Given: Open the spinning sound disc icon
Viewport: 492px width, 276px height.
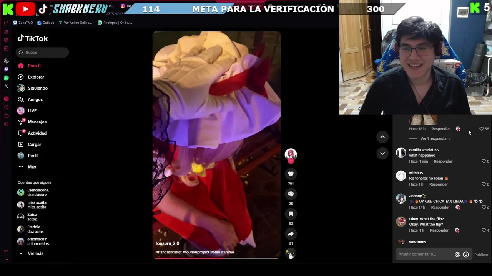Looking at the screenshot, I should click(291, 254).
